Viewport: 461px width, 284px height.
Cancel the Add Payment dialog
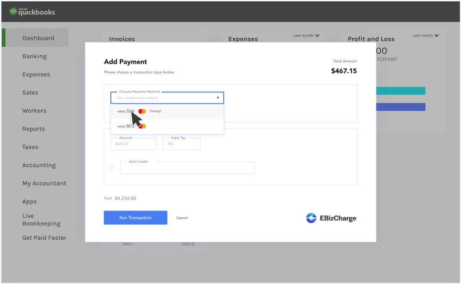tap(182, 218)
